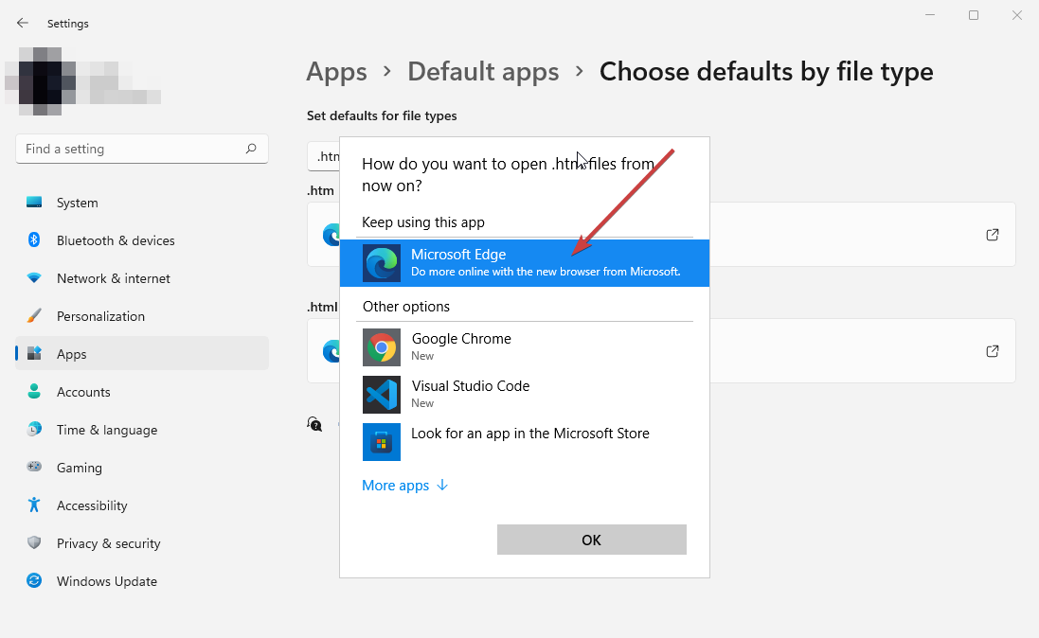The height and width of the screenshot is (638, 1039).
Task: Select Visual Studio Code app icon
Action: (382, 395)
